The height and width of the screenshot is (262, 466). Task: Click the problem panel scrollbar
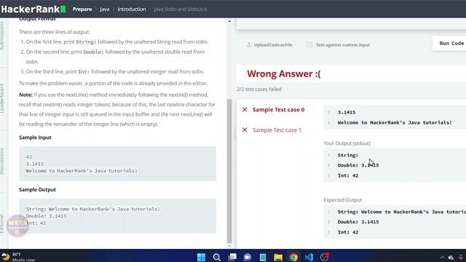229,171
